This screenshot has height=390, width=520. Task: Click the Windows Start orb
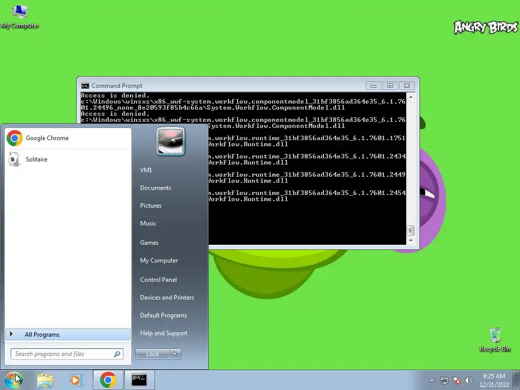point(13,380)
